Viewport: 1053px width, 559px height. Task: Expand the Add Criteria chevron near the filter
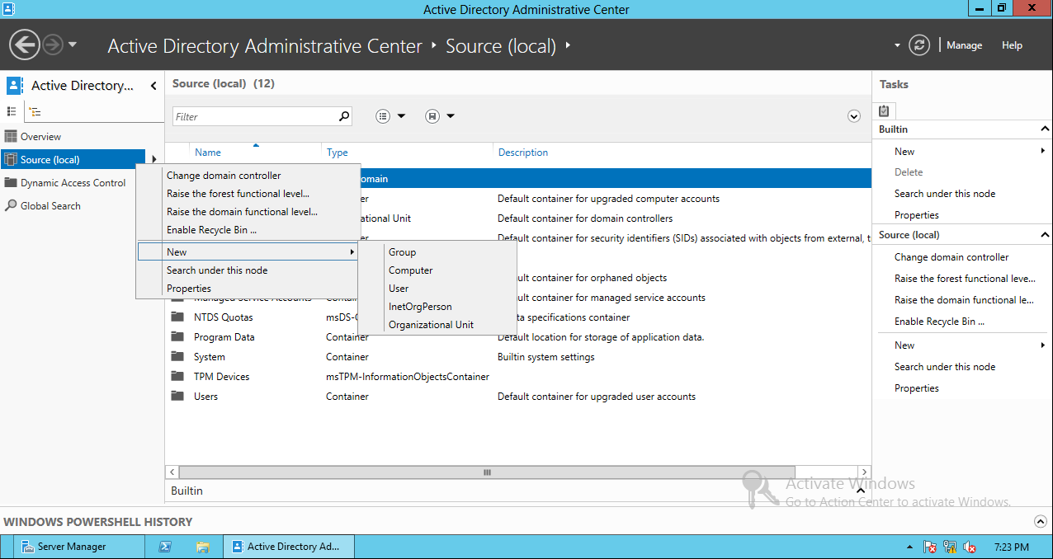[x=854, y=115]
